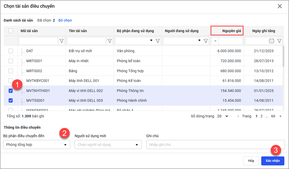Open rows-per-page dropdown showing 20
Viewport: 289px width, 169px height.
tap(223, 116)
